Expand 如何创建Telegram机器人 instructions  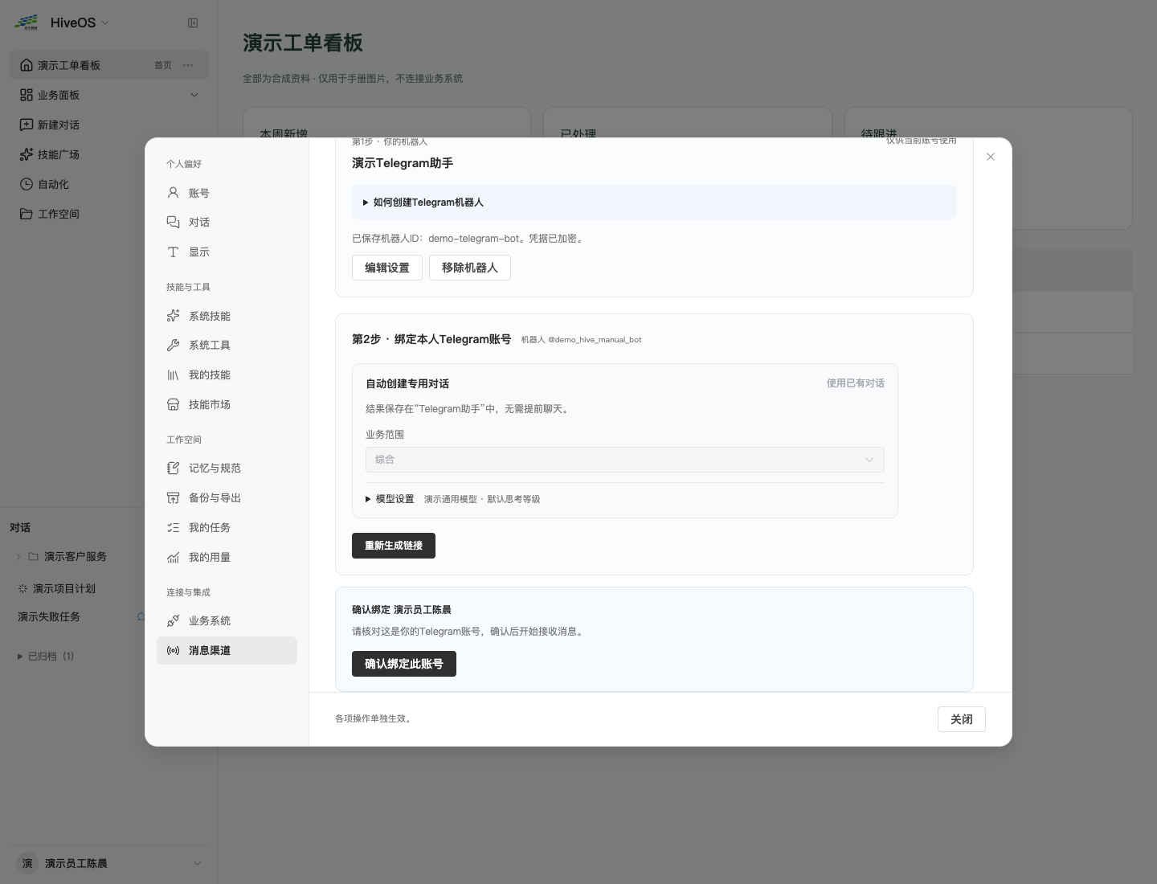654,203
